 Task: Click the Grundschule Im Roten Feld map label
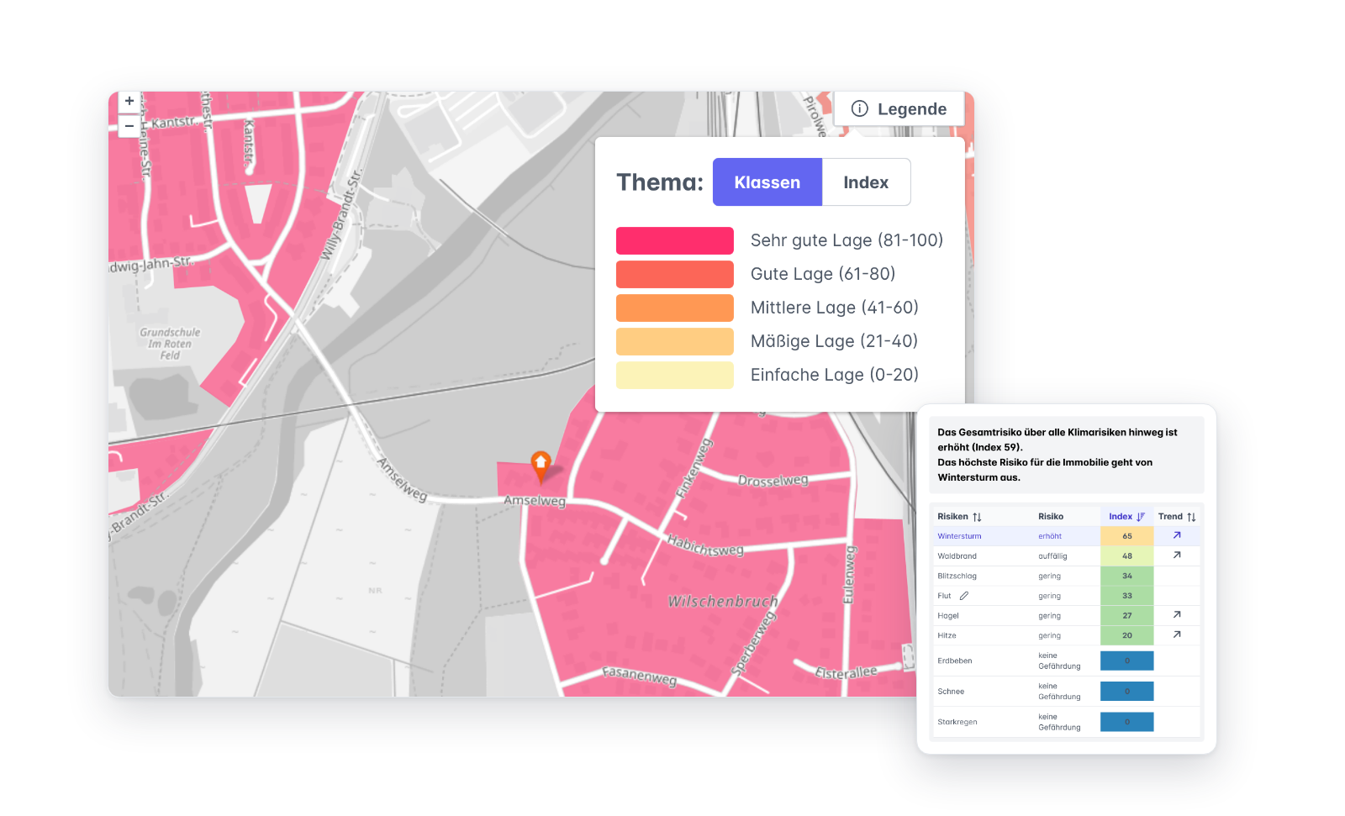[x=170, y=344]
